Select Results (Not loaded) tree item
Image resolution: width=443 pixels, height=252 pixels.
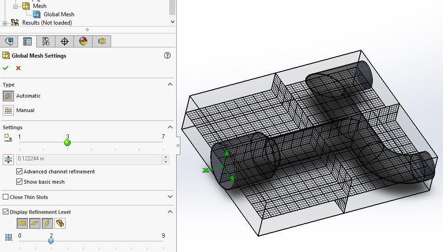coord(47,23)
